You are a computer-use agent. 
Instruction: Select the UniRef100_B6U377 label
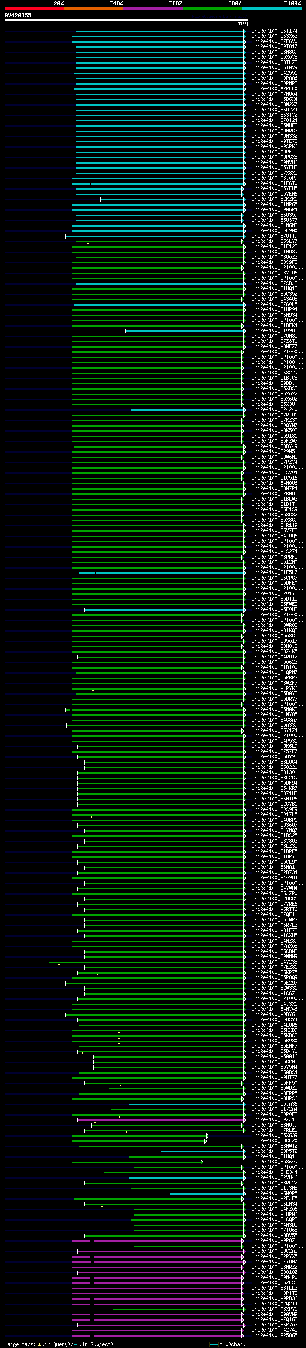click(274, 220)
